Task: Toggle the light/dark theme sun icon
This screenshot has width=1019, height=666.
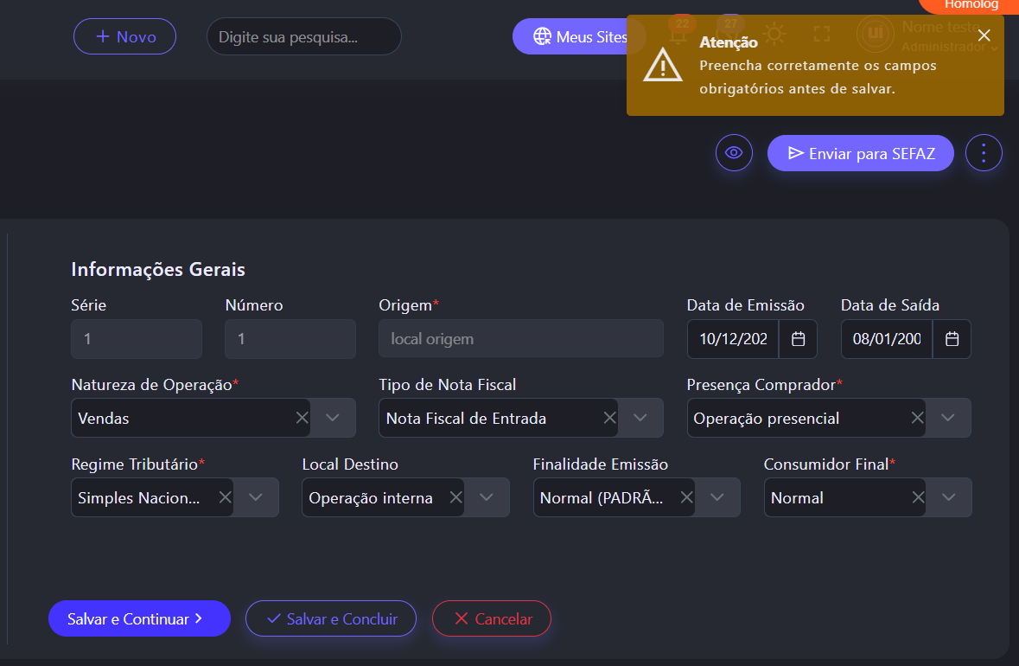Action: pos(774,35)
